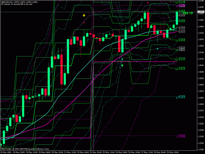
Task: Click the cyan x marker above the green arrow
Action: tap(122, 59)
